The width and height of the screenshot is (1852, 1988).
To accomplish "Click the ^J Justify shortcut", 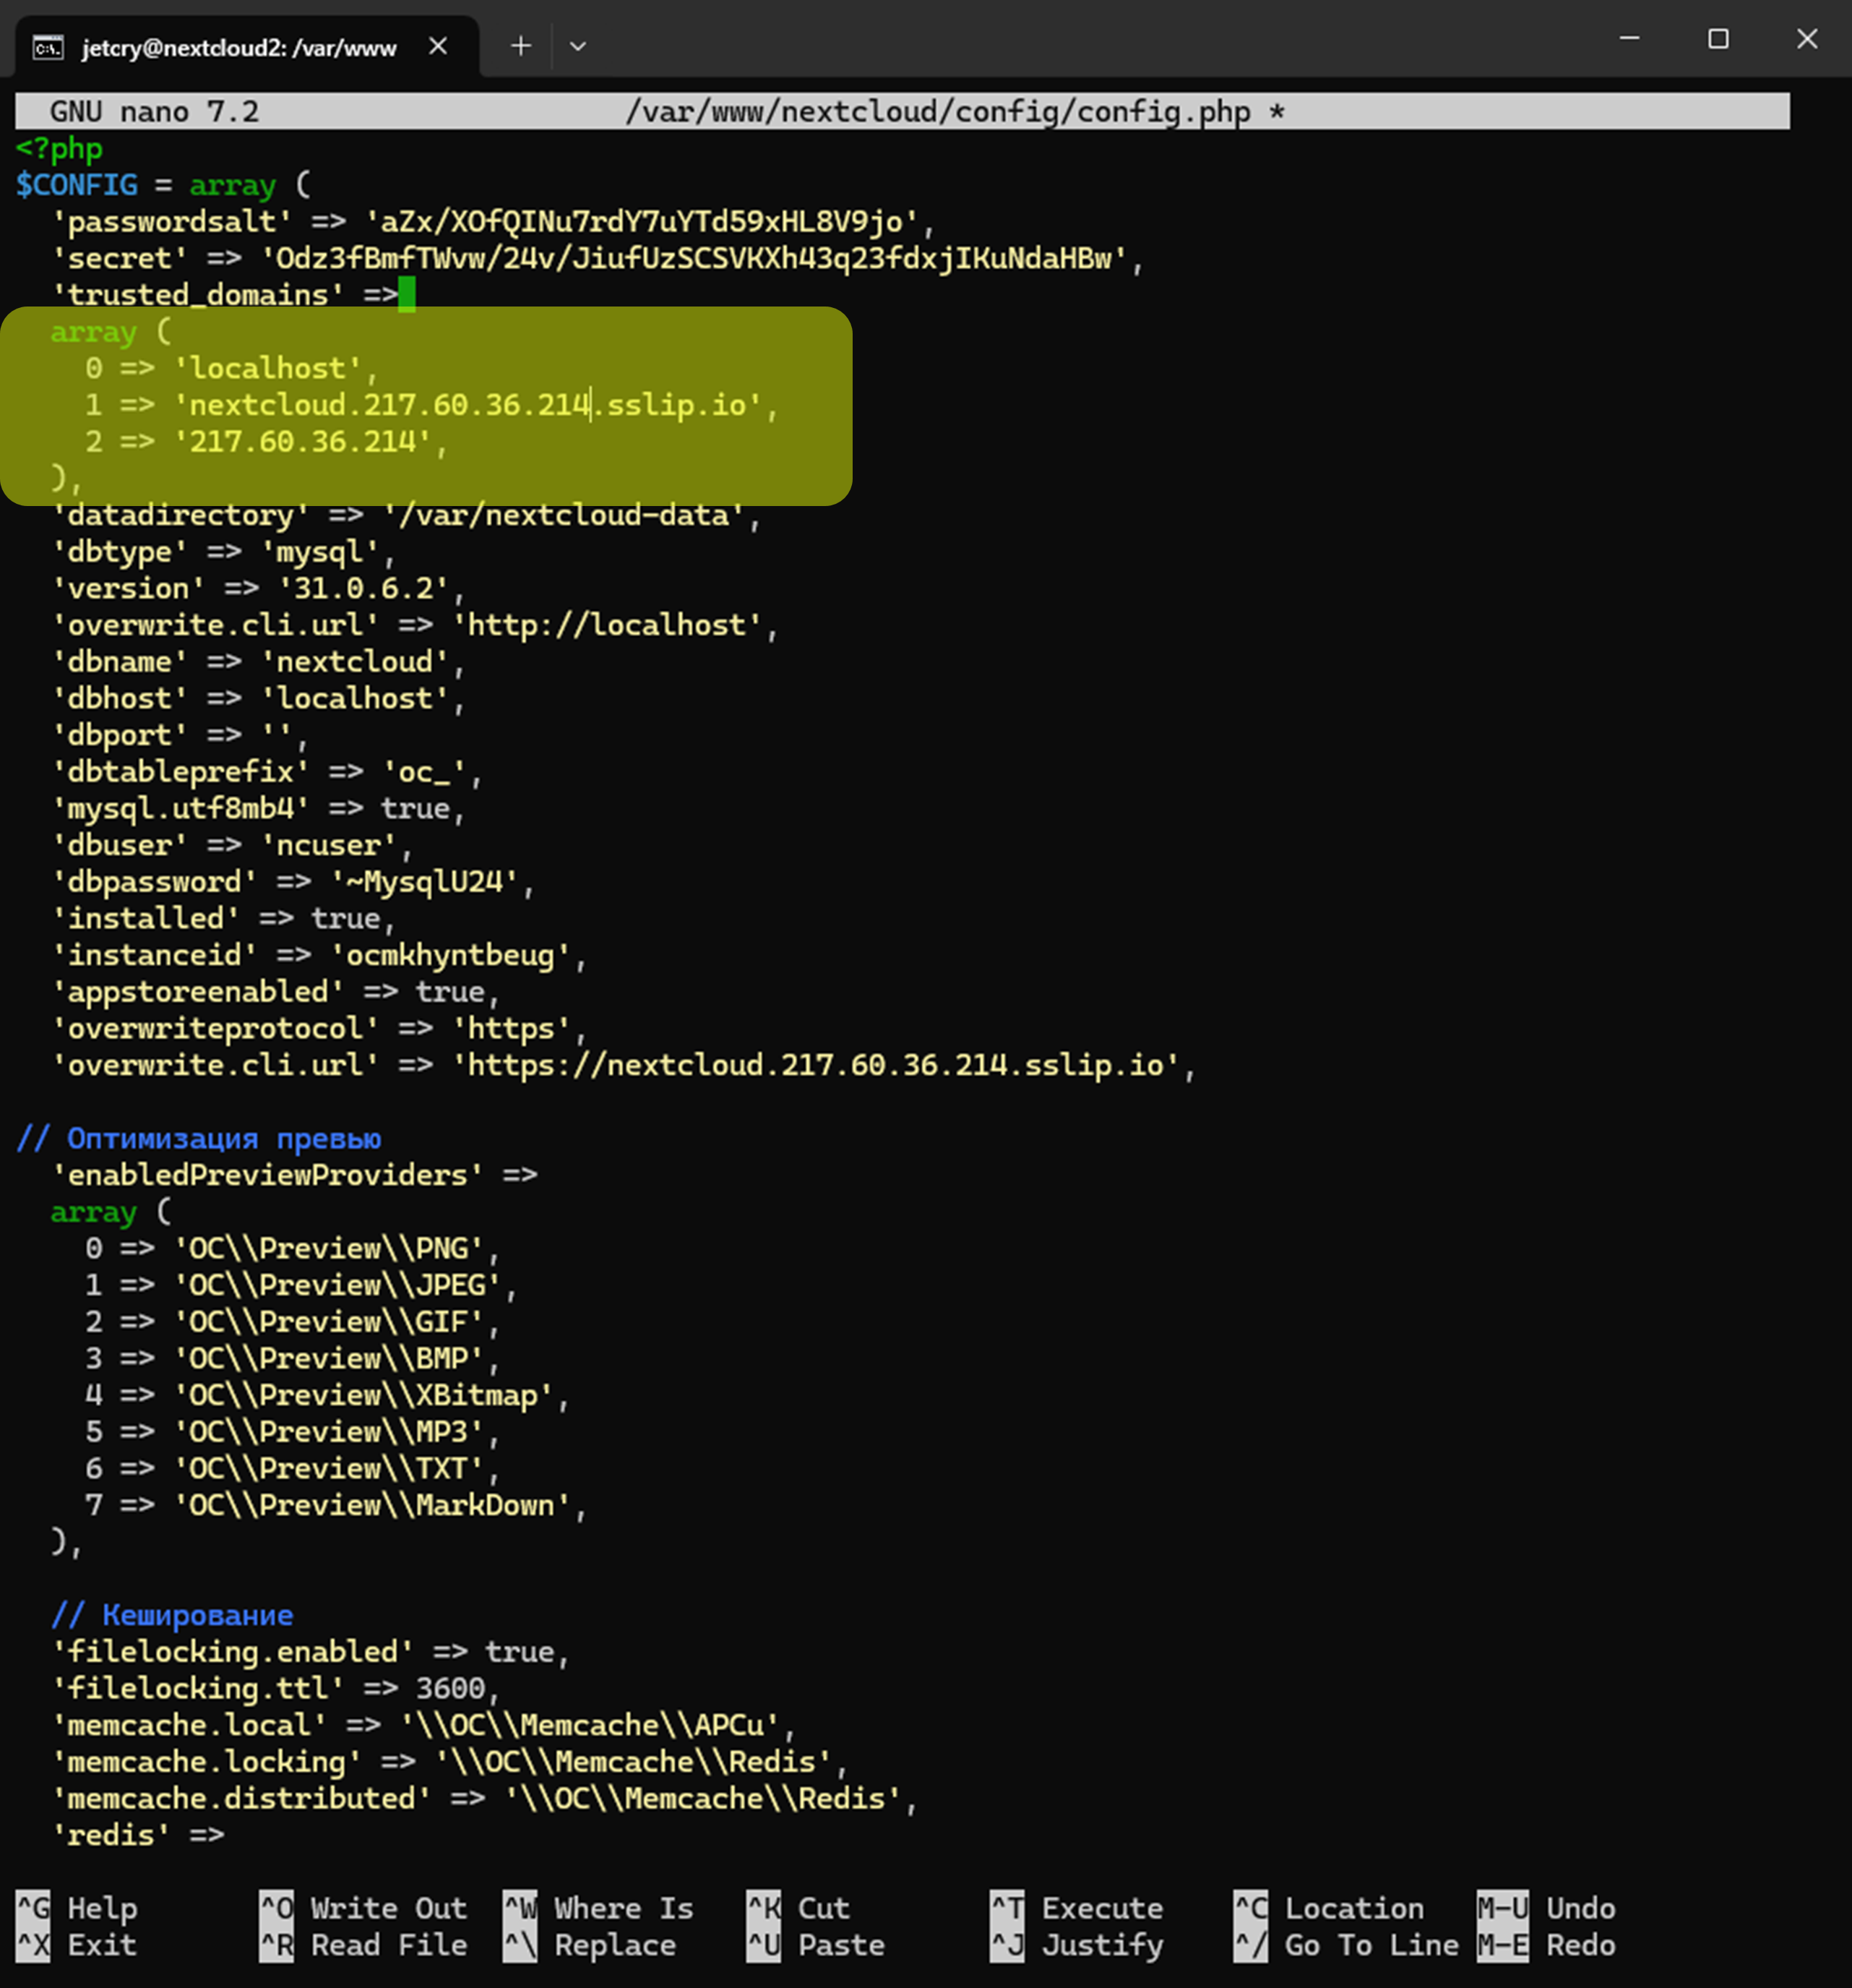I will pyautogui.click(x=1077, y=1945).
